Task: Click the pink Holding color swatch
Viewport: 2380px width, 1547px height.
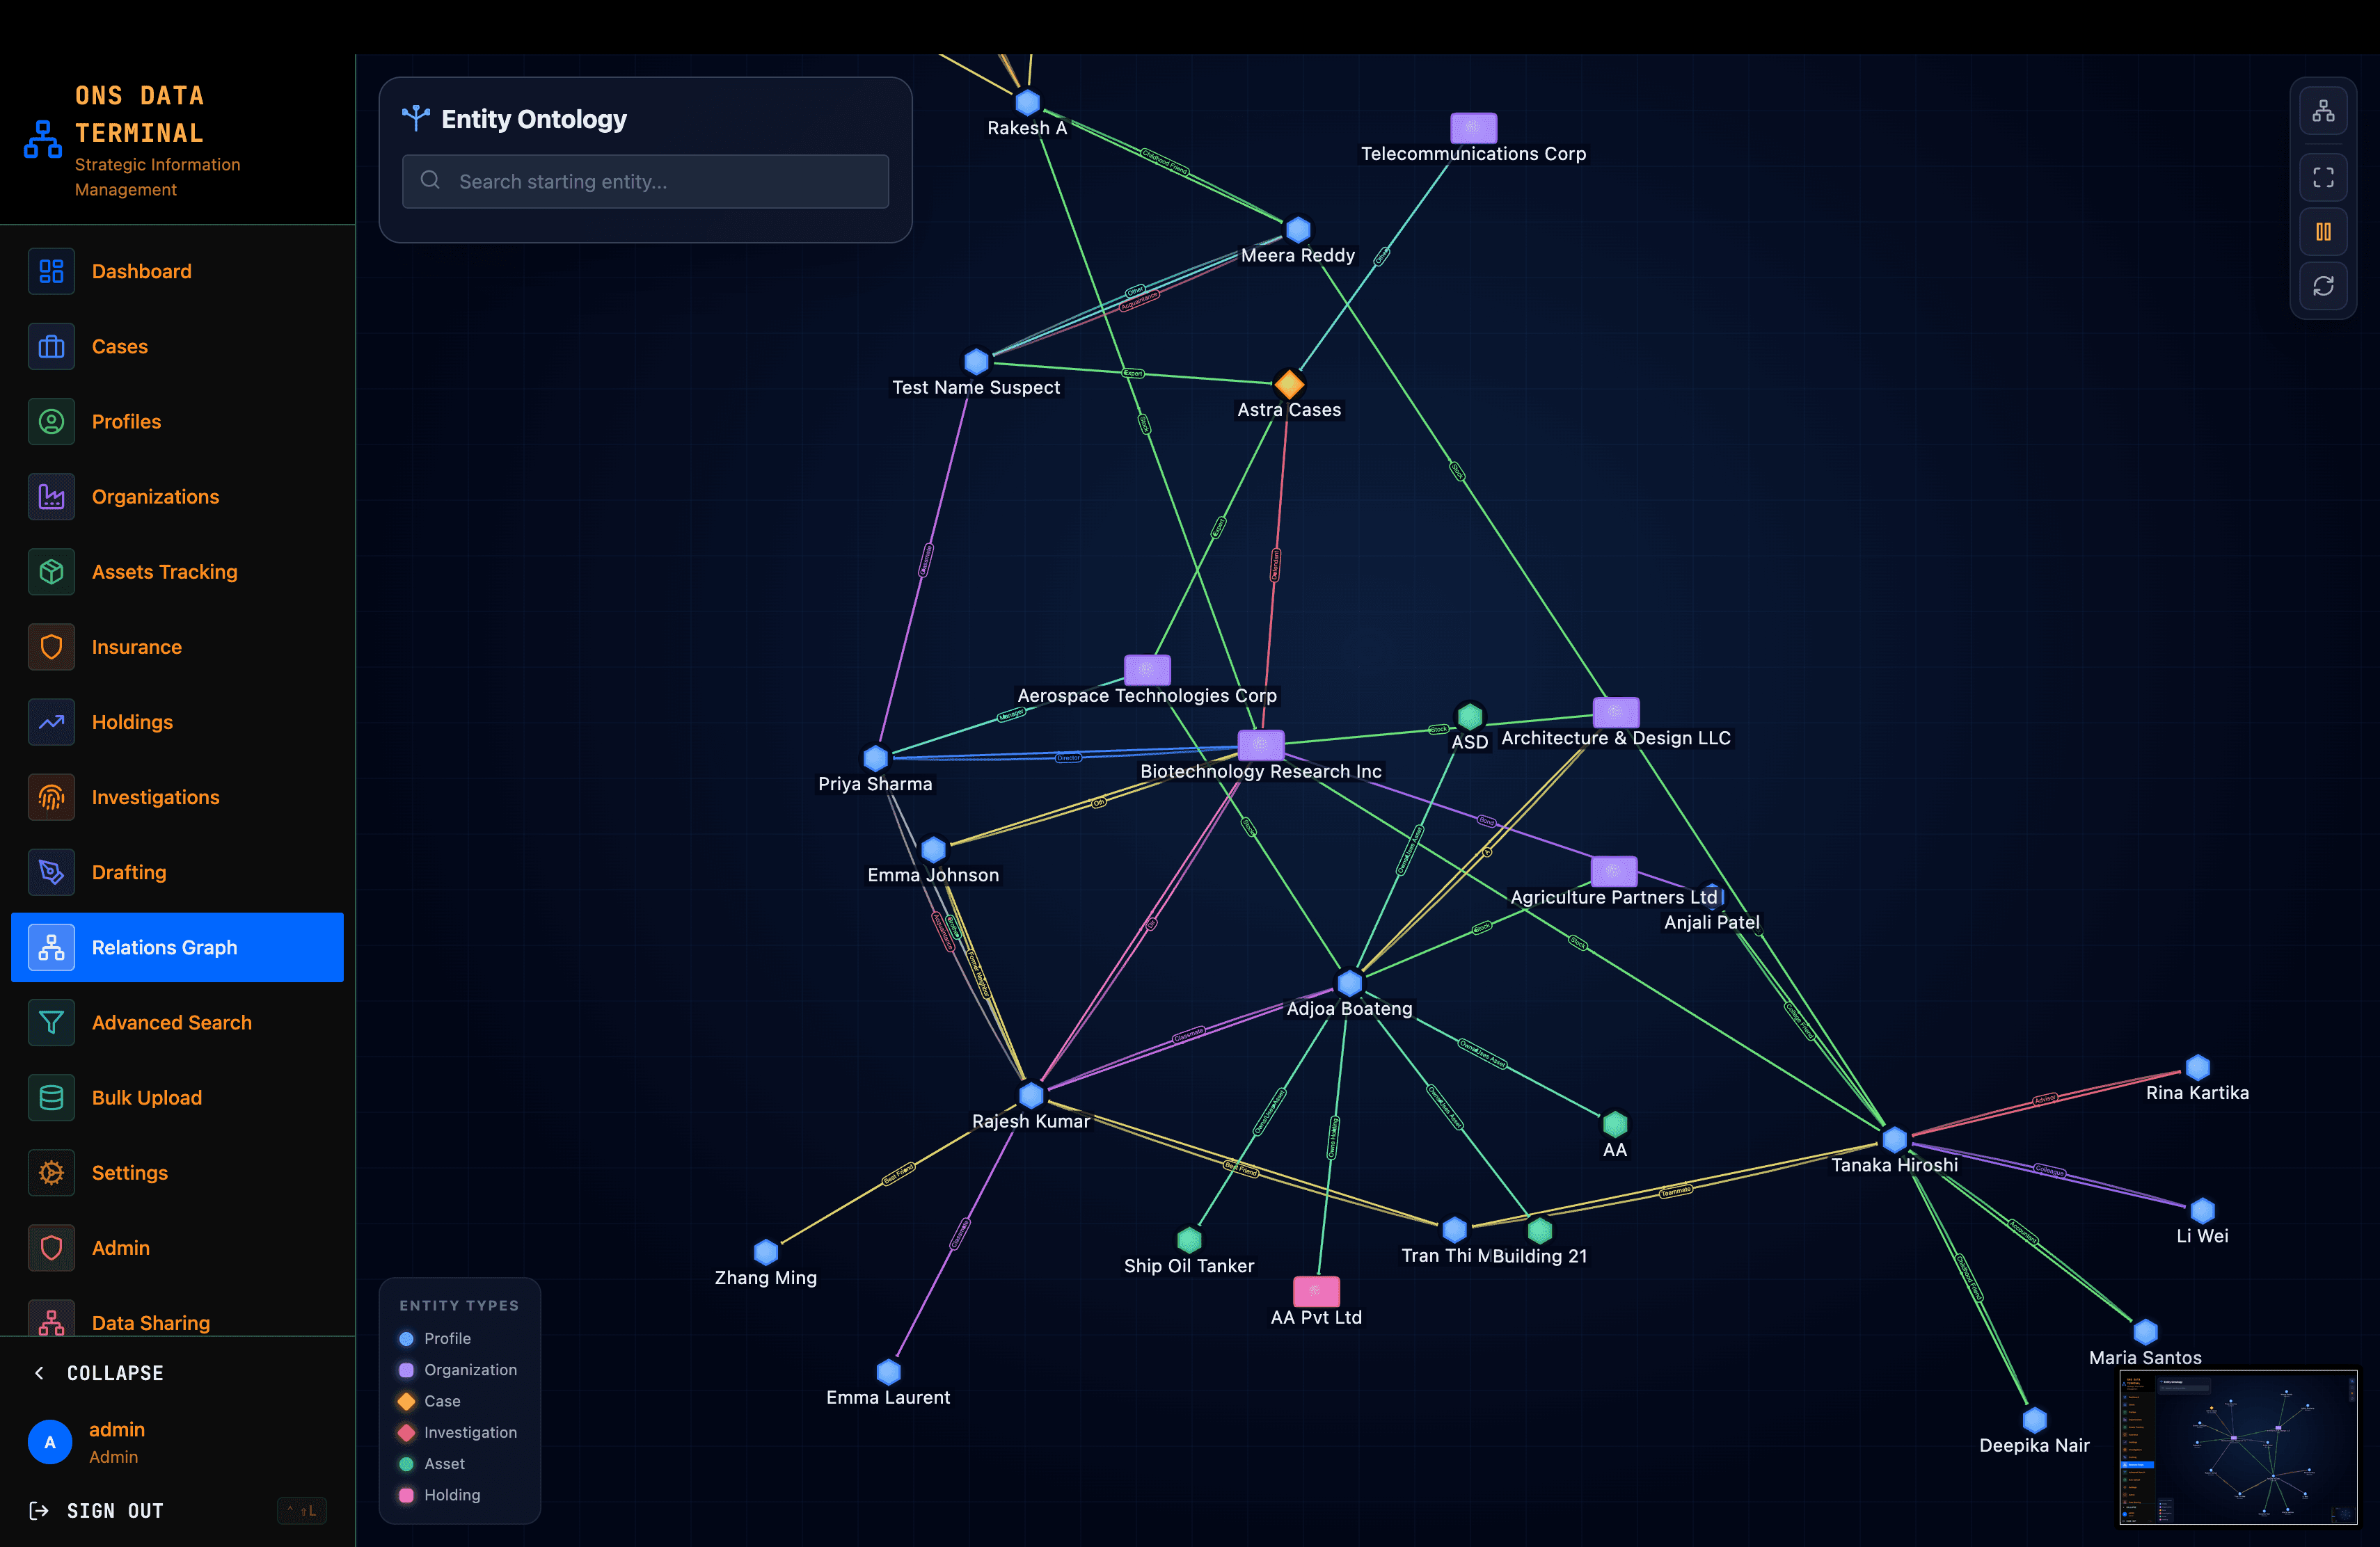Action: tap(406, 1495)
